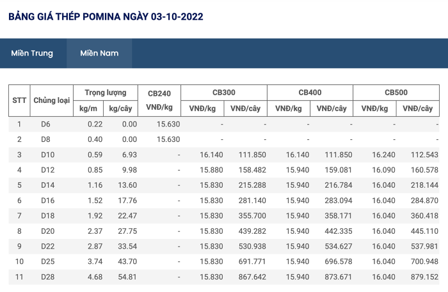The height and width of the screenshot is (292, 448).
Task: Click the Chủng loại column header
Action: pyautogui.click(x=52, y=100)
